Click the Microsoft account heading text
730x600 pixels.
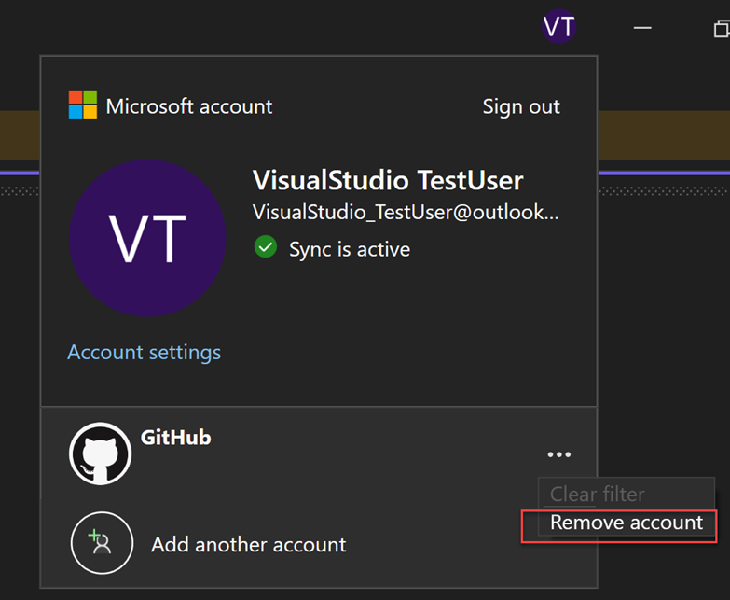(189, 106)
